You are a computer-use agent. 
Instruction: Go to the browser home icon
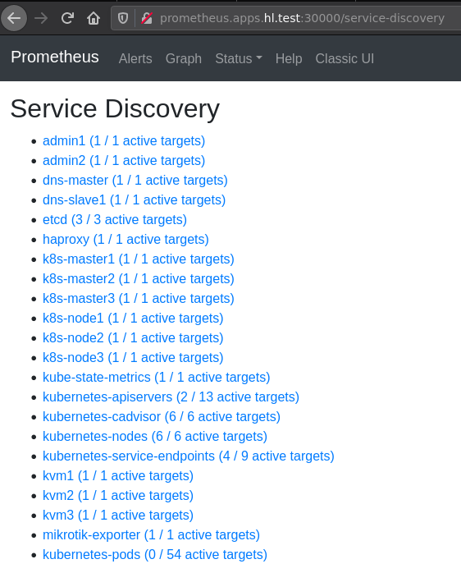point(94,18)
